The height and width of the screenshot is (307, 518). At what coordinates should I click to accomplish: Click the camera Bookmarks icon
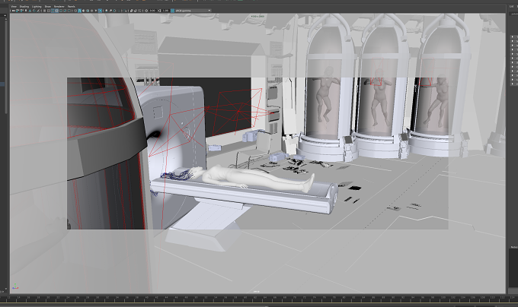click(x=26, y=11)
